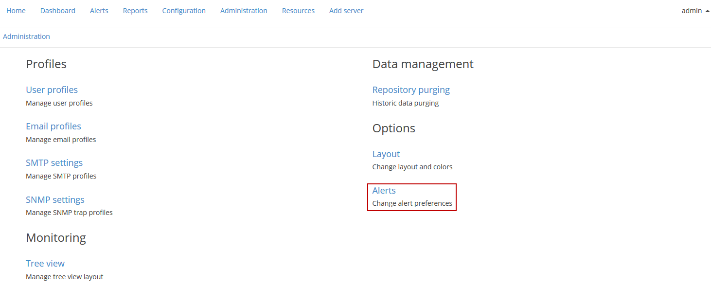Image resolution: width=711 pixels, height=287 pixels.
Task: Open the Reports menu item
Action: pos(135,11)
